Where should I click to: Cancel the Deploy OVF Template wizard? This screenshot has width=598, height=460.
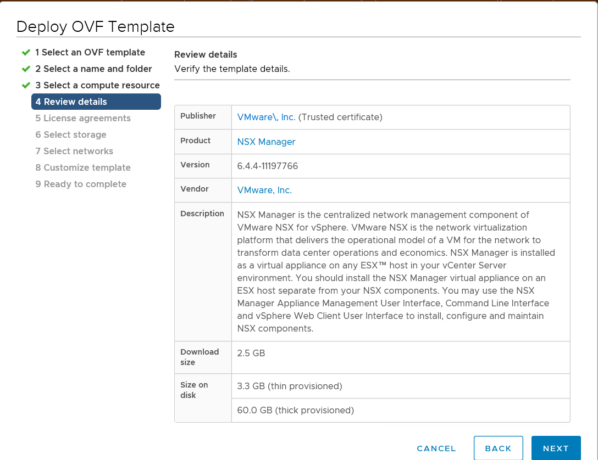[436, 448]
